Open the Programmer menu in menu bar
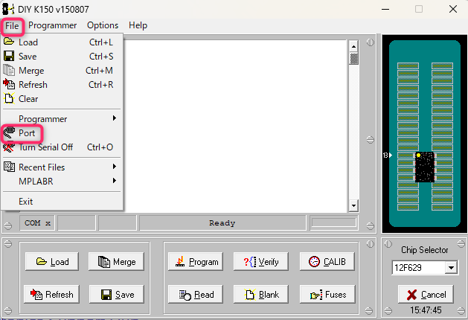The image size is (468, 320). 52,25
